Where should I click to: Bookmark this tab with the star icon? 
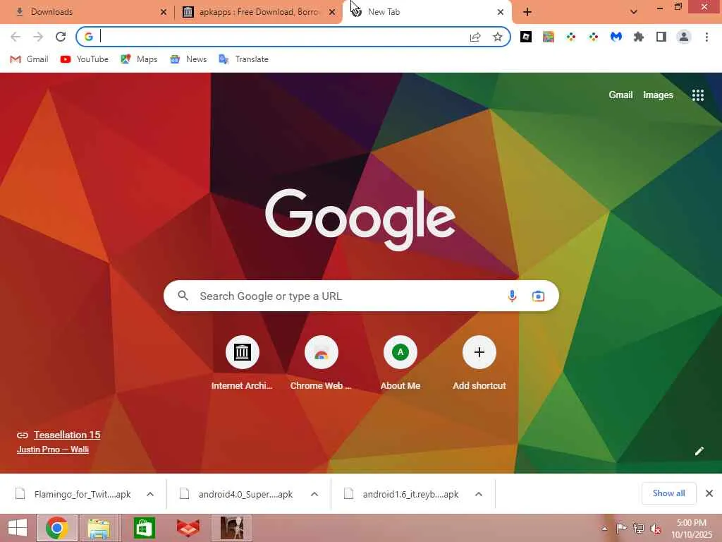coord(498,37)
